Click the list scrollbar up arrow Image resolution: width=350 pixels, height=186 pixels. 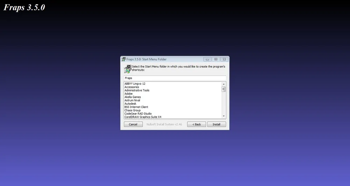(x=224, y=84)
